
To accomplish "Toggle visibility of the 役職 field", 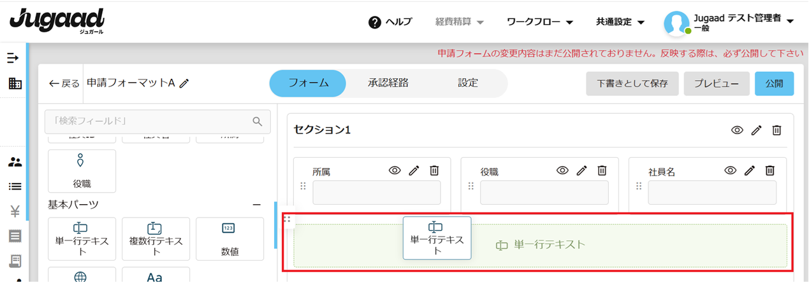I will coord(562,170).
